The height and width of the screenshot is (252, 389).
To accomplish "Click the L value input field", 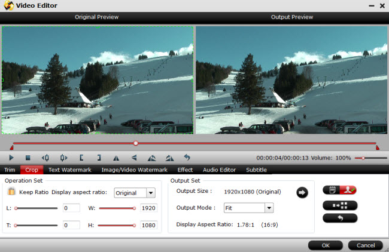I will pyautogui.click(x=71, y=208).
